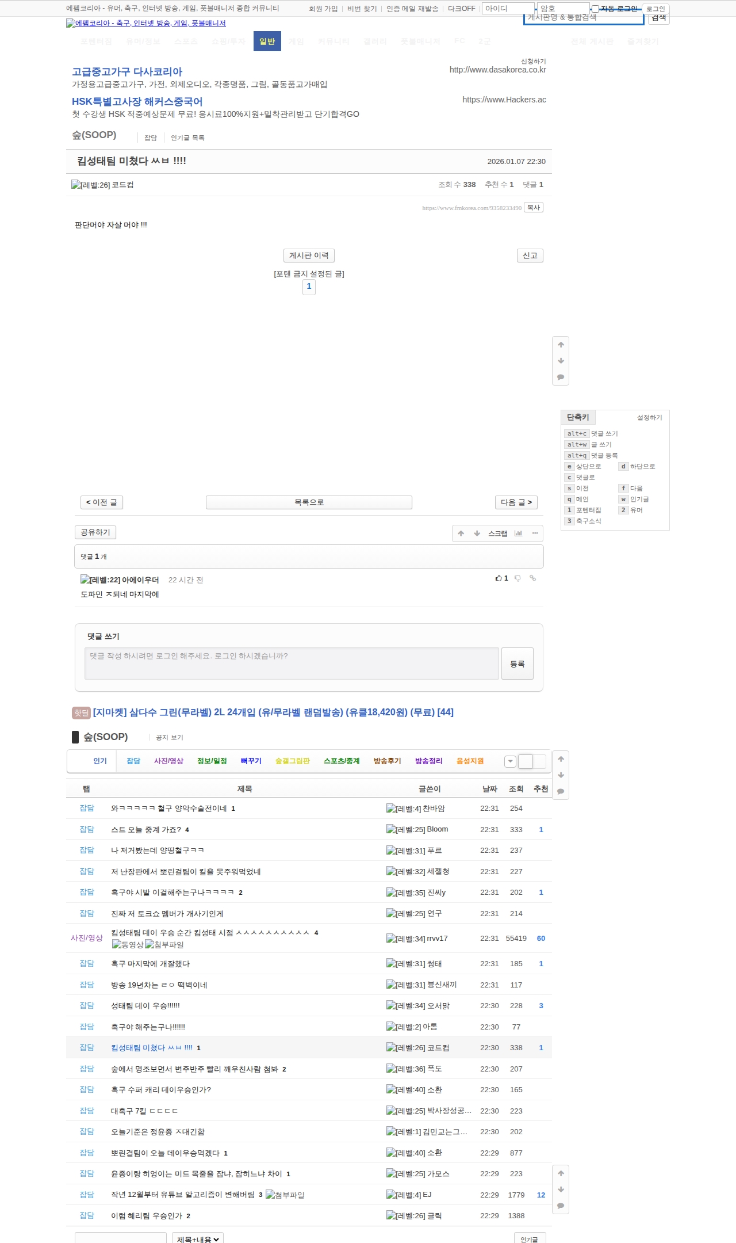Copy the comment link via chain icon

(533, 578)
